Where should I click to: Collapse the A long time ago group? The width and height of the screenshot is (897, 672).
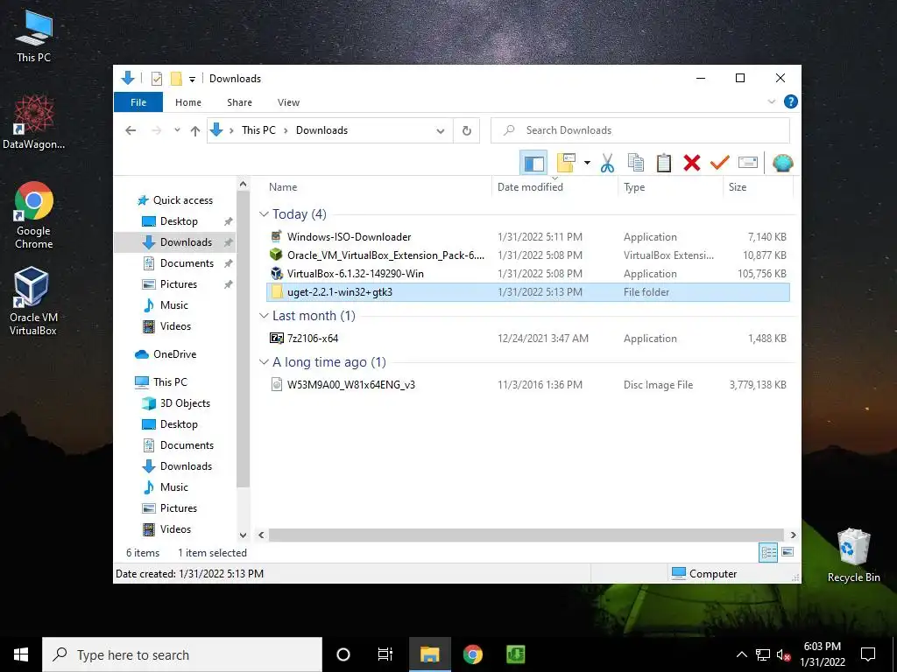click(264, 362)
